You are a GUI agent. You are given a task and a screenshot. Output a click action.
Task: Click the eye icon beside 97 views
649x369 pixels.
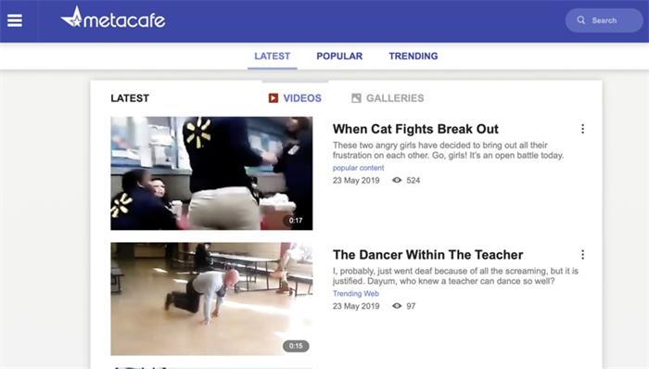click(x=397, y=306)
